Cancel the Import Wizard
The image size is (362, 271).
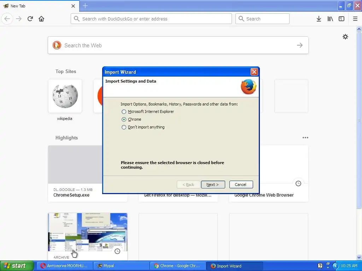click(241, 185)
